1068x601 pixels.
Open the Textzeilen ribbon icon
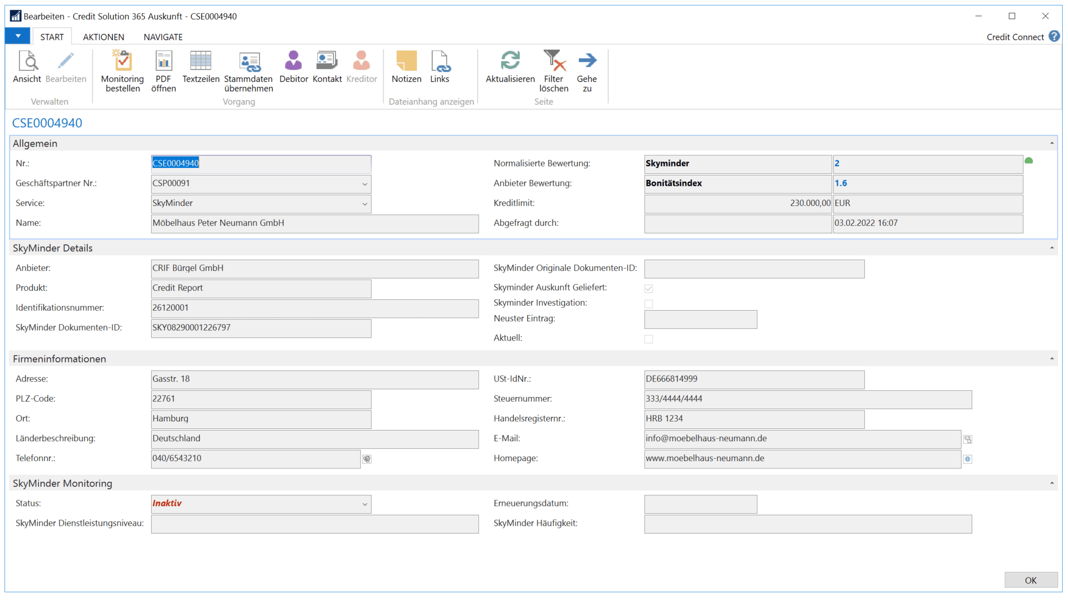click(x=200, y=62)
